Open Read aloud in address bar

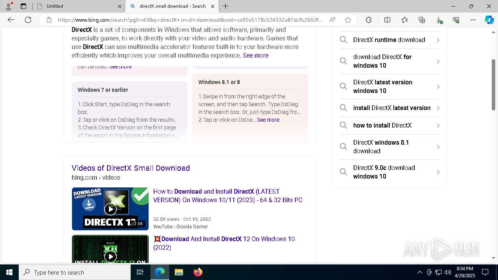(x=332, y=20)
